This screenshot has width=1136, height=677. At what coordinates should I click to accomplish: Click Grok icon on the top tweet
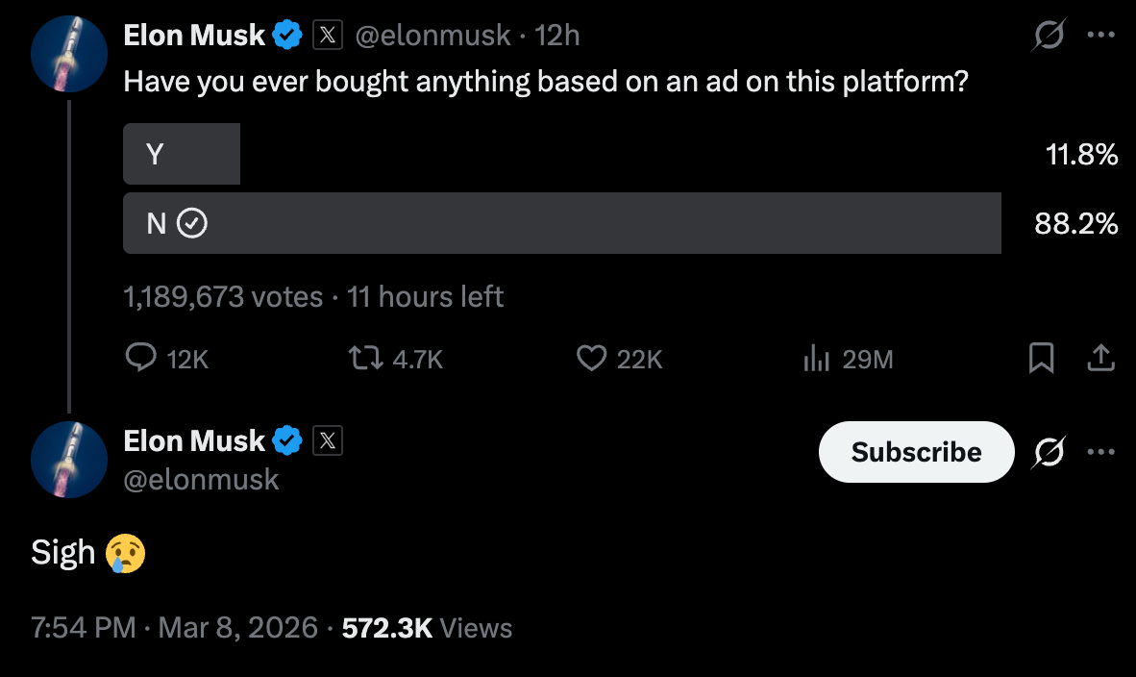coord(1048,37)
